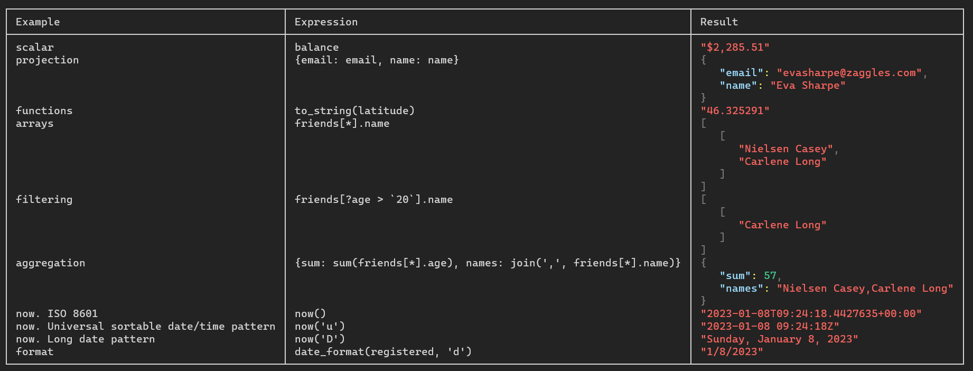Click the "1/8/2023" result string

[732, 351]
